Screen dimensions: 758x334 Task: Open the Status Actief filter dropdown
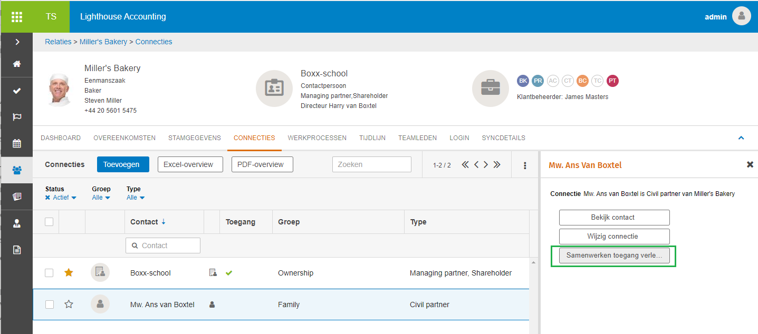coord(61,198)
